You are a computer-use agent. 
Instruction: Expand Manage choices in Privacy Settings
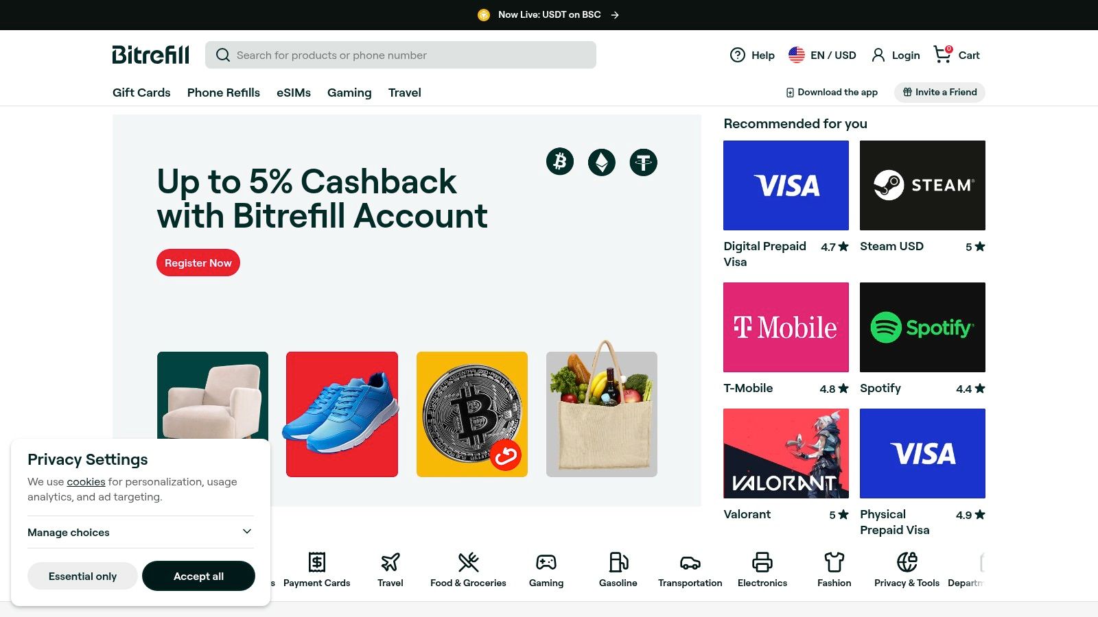coord(141,532)
